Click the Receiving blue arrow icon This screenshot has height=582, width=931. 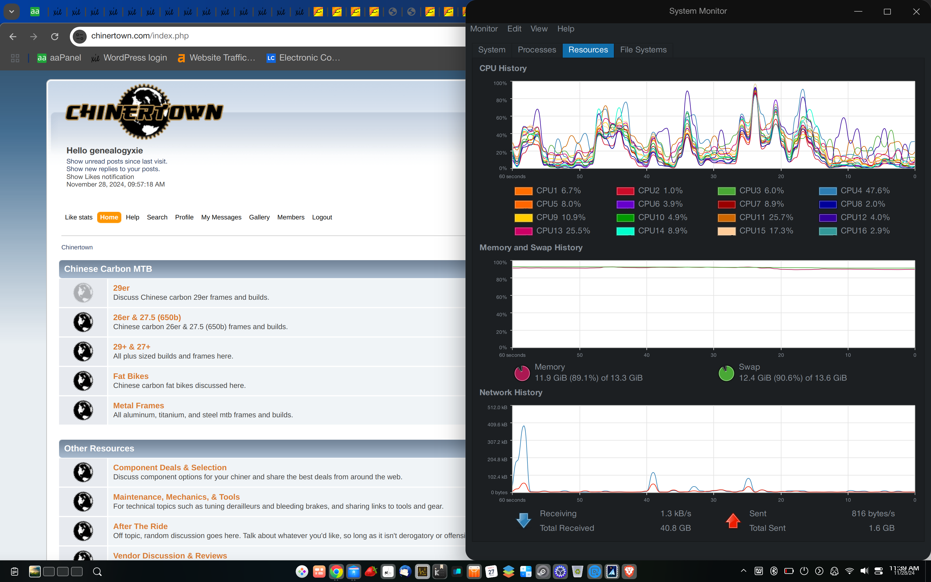(523, 520)
